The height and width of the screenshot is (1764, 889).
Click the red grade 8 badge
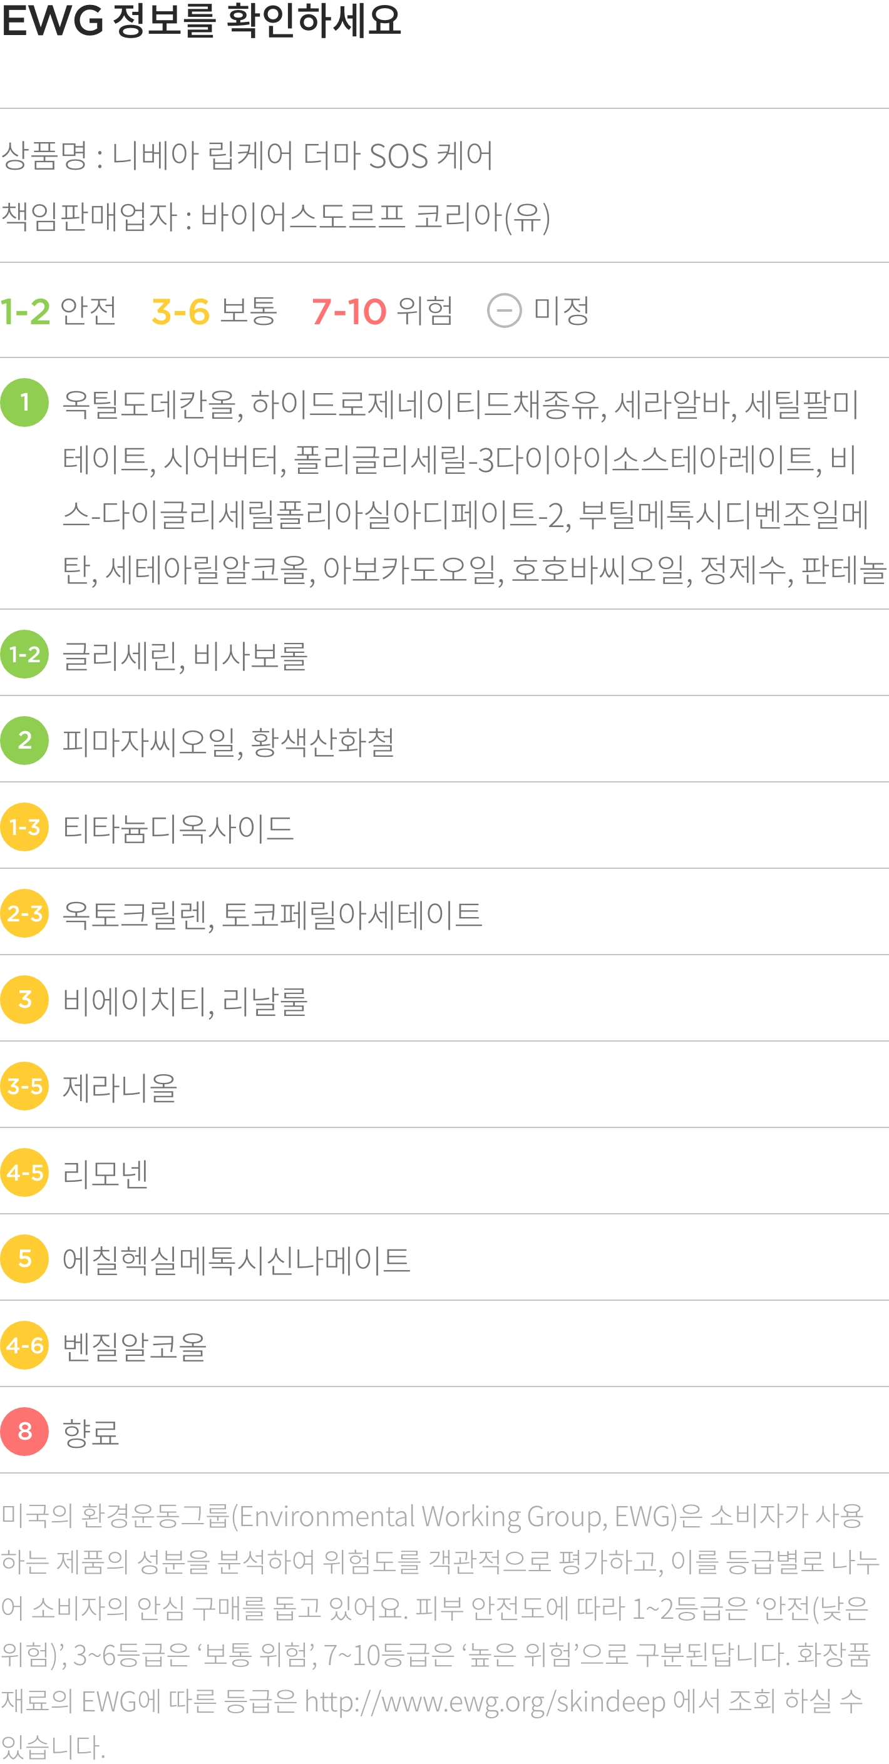pos(24,1431)
